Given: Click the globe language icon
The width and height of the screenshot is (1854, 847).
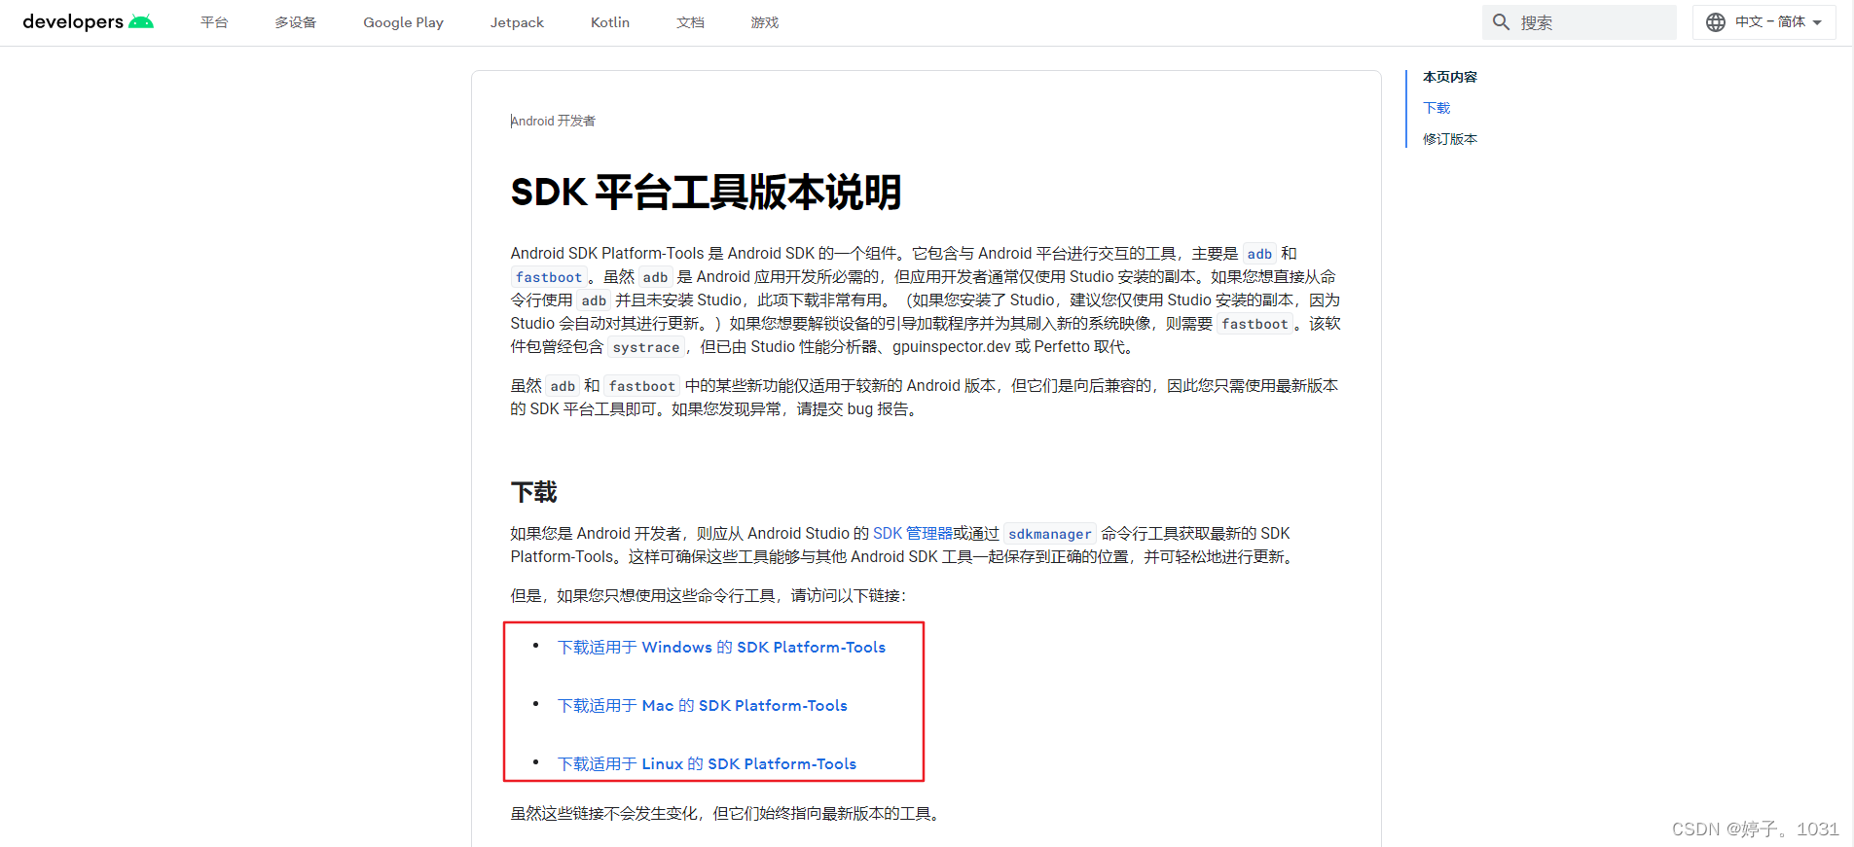Looking at the screenshot, I should (x=1716, y=22).
